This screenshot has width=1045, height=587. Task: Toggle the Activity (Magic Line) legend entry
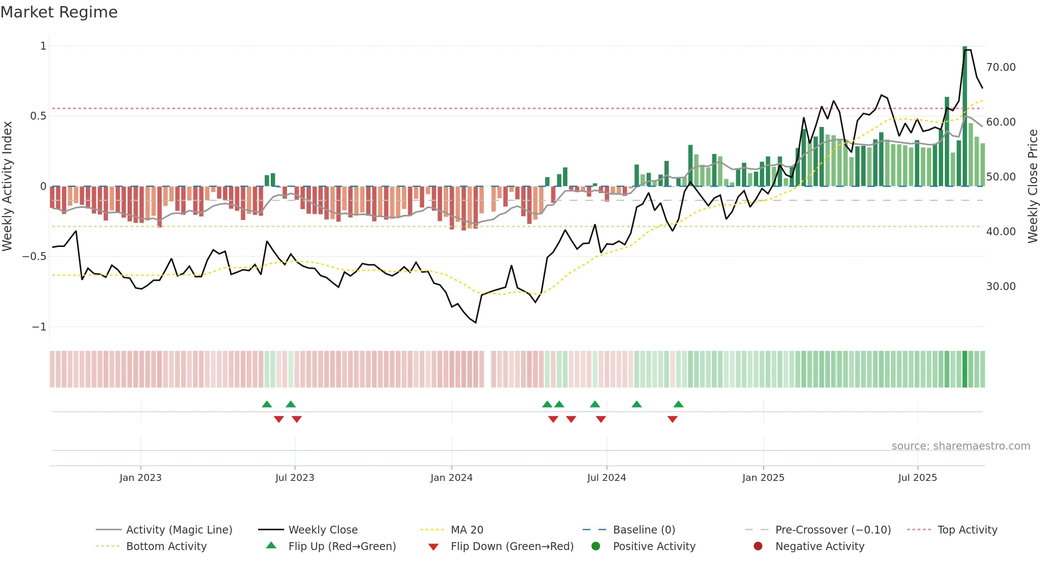click(164, 530)
